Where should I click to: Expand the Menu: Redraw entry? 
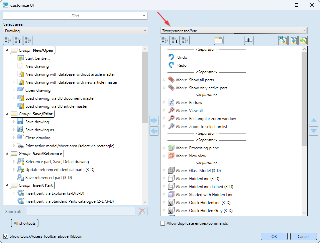[164, 102]
